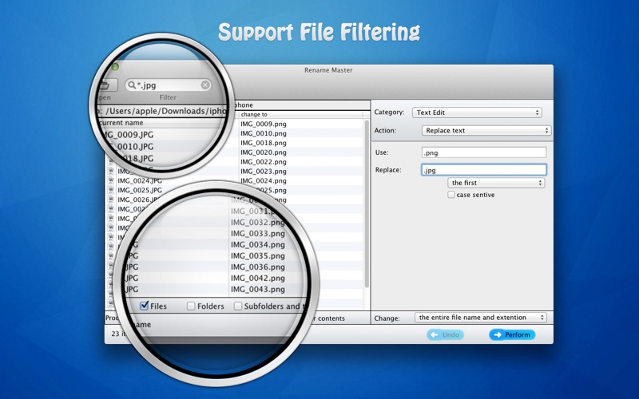The image size is (639, 399).
Task: Click the "change to" column header
Action: pyautogui.click(x=300, y=115)
